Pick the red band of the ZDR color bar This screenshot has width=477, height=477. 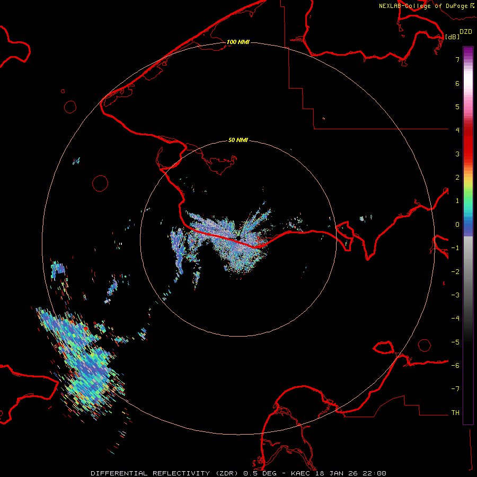(x=468, y=142)
